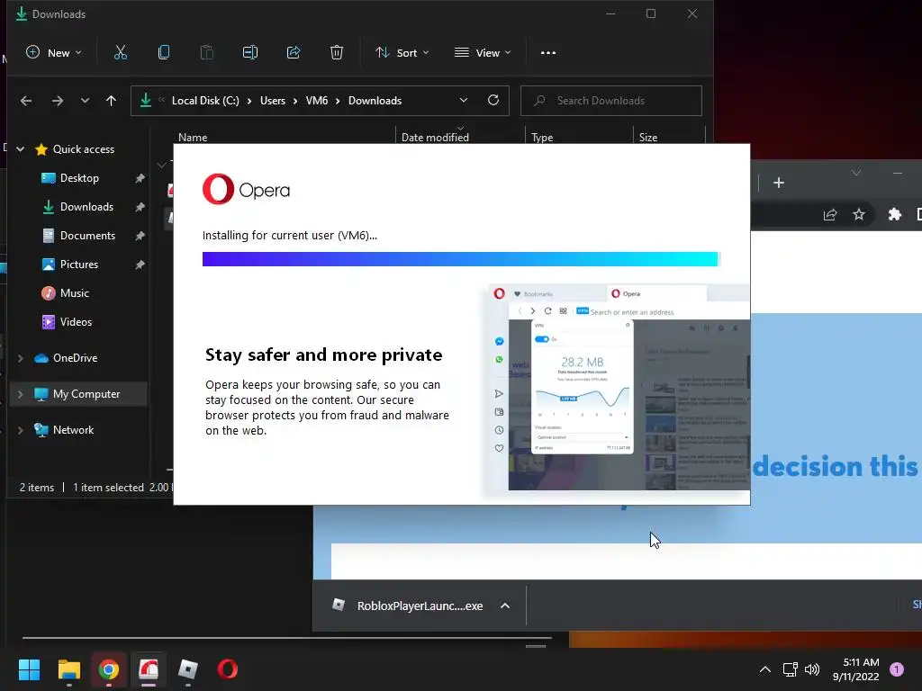922x691 pixels.
Task: Collapse the Quick access tree
Action: [x=20, y=149]
